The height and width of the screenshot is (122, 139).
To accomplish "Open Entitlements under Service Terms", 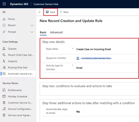I will point(15,90).
